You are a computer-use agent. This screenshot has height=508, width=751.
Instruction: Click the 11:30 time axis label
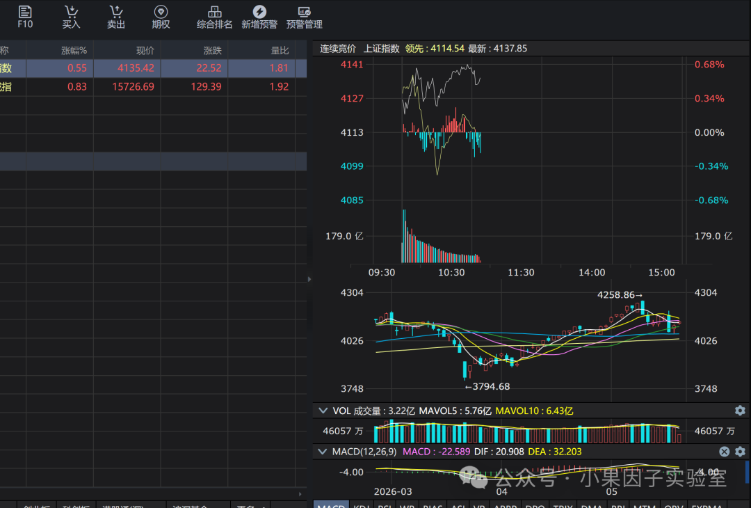pos(521,272)
